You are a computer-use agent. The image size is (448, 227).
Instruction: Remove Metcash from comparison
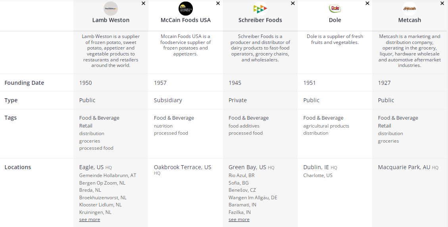tap(442, 3)
